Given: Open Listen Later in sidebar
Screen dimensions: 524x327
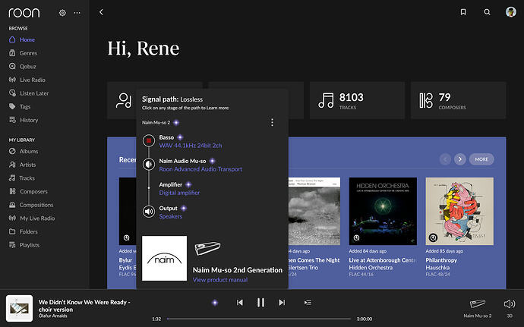Looking at the screenshot, I should tap(28, 93).
